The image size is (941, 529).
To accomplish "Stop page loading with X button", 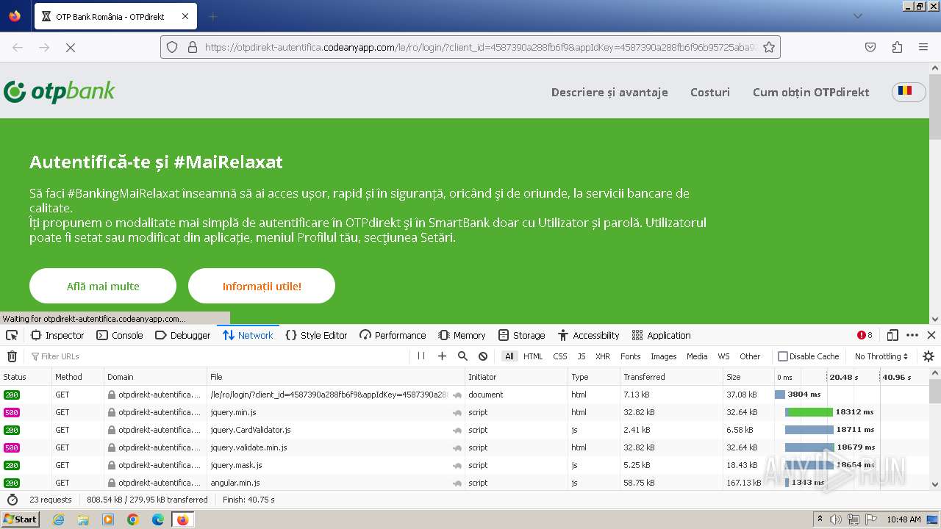I will [71, 47].
